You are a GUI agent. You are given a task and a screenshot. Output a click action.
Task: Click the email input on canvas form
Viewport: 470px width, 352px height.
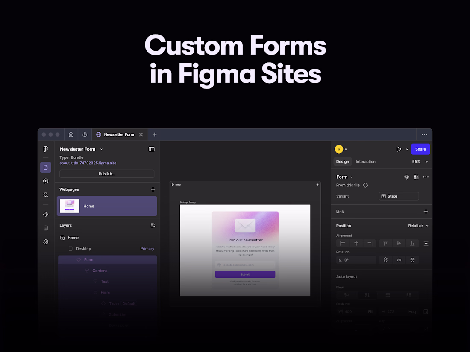coord(245,265)
